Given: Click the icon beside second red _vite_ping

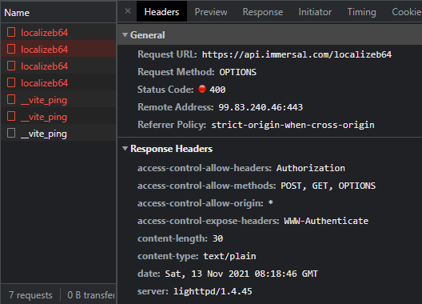Looking at the screenshot, I should click(x=11, y=116).
